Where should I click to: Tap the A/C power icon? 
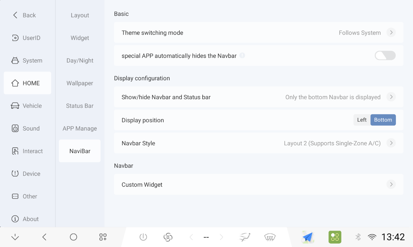(143, 237)
